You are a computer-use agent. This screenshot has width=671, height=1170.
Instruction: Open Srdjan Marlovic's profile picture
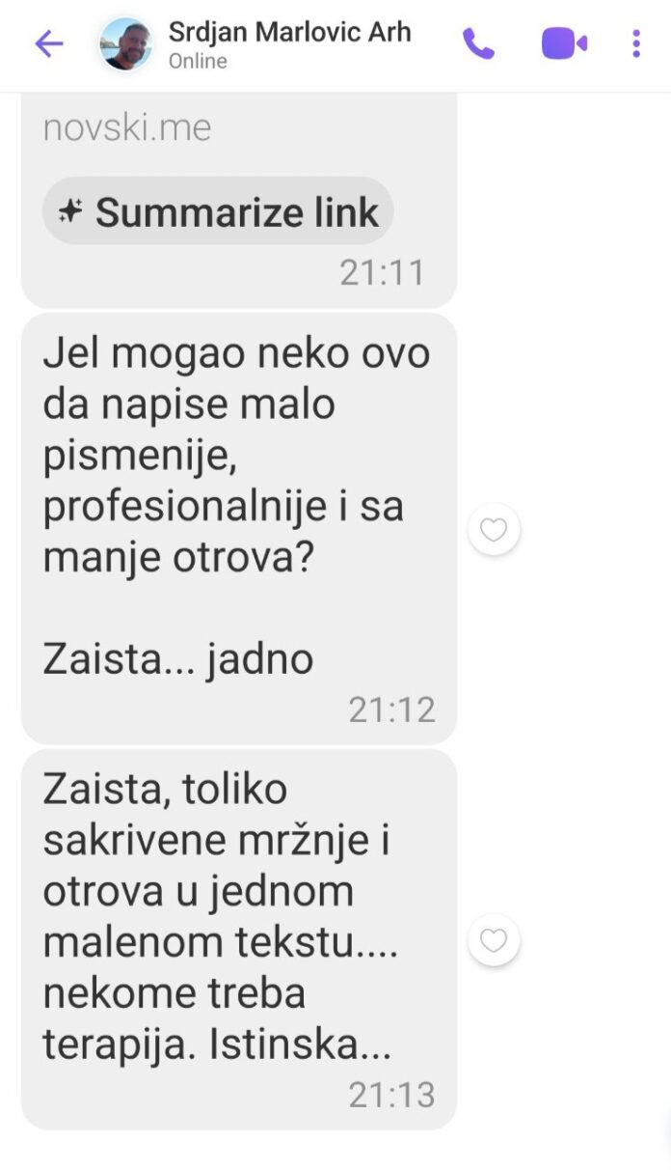126,44
